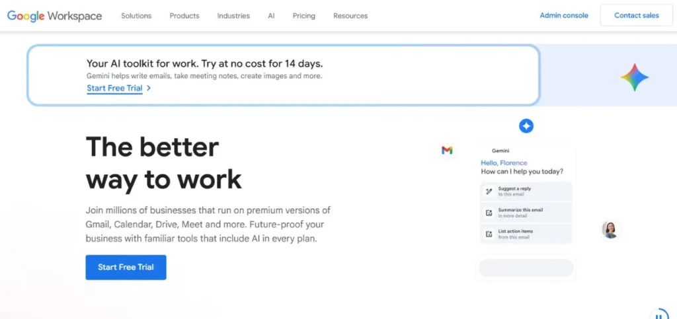This screenshot has width=677, height=319.
Task: Click the Google Workspace logo
Action: tap(54, 16)
